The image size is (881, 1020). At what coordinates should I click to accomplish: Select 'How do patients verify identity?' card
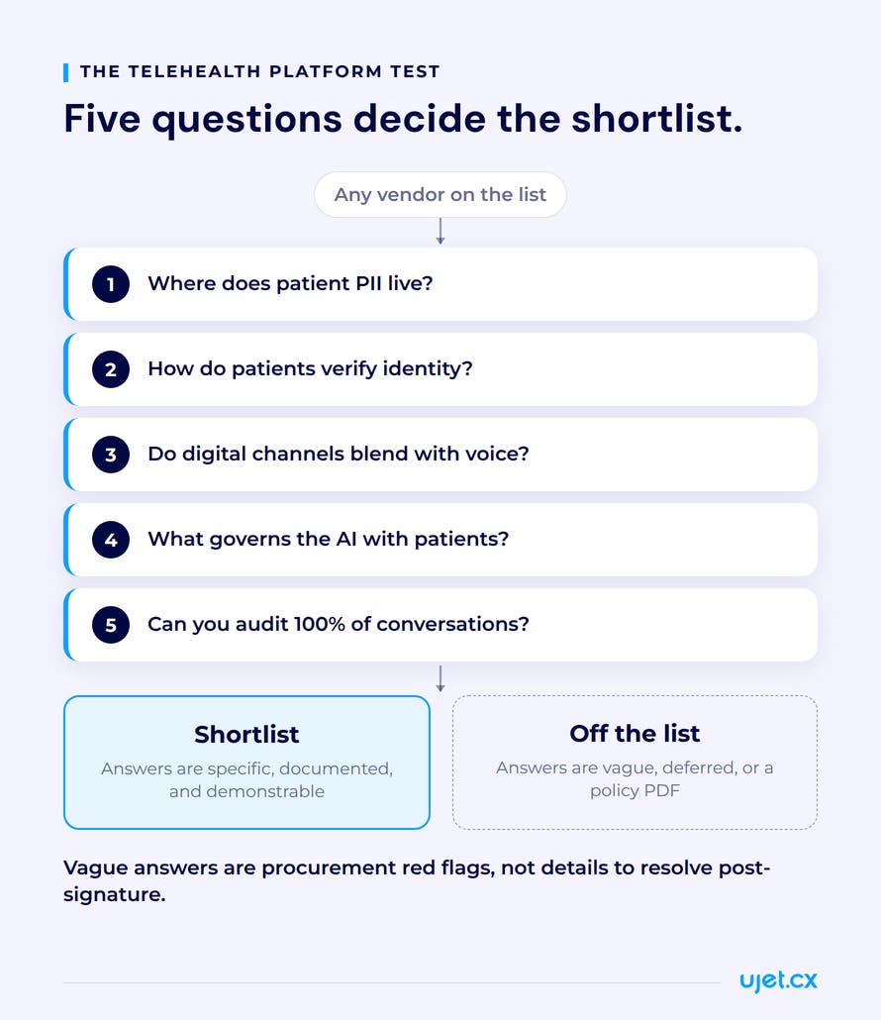coord(440,369)
